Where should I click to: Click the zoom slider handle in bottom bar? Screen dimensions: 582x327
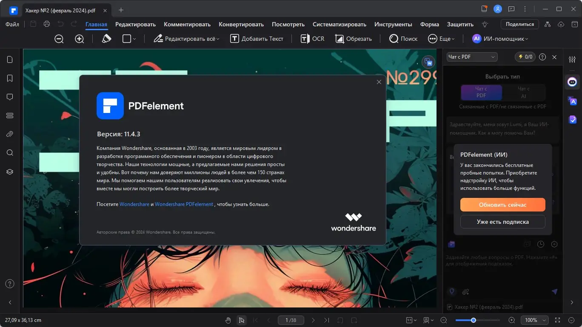pyautogui.click(x=473, y=320)
